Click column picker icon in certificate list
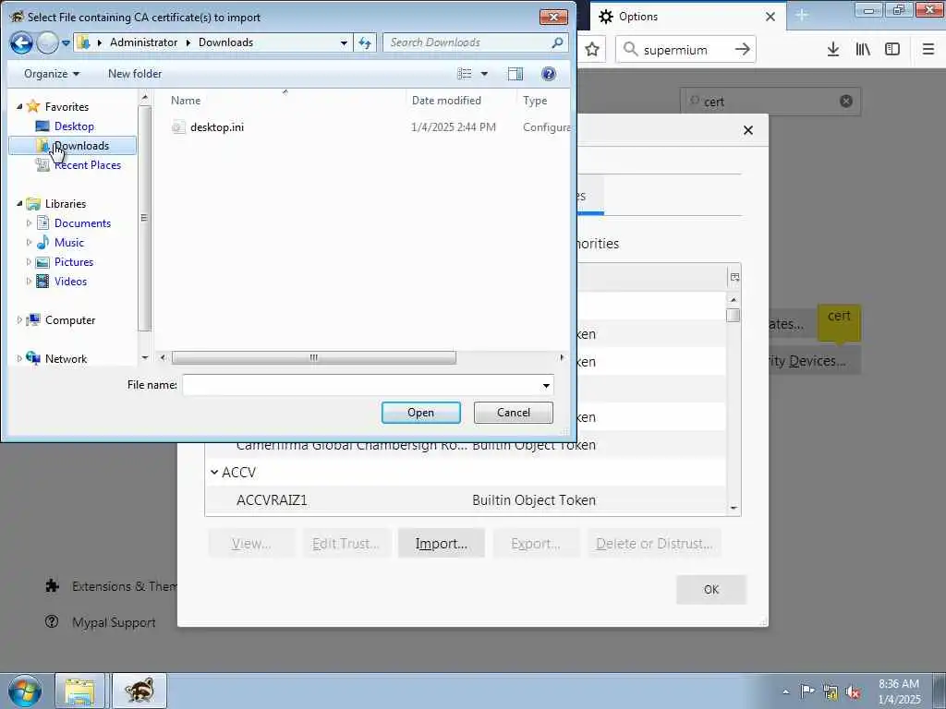The image size is (946, 709). click(734, 277)
